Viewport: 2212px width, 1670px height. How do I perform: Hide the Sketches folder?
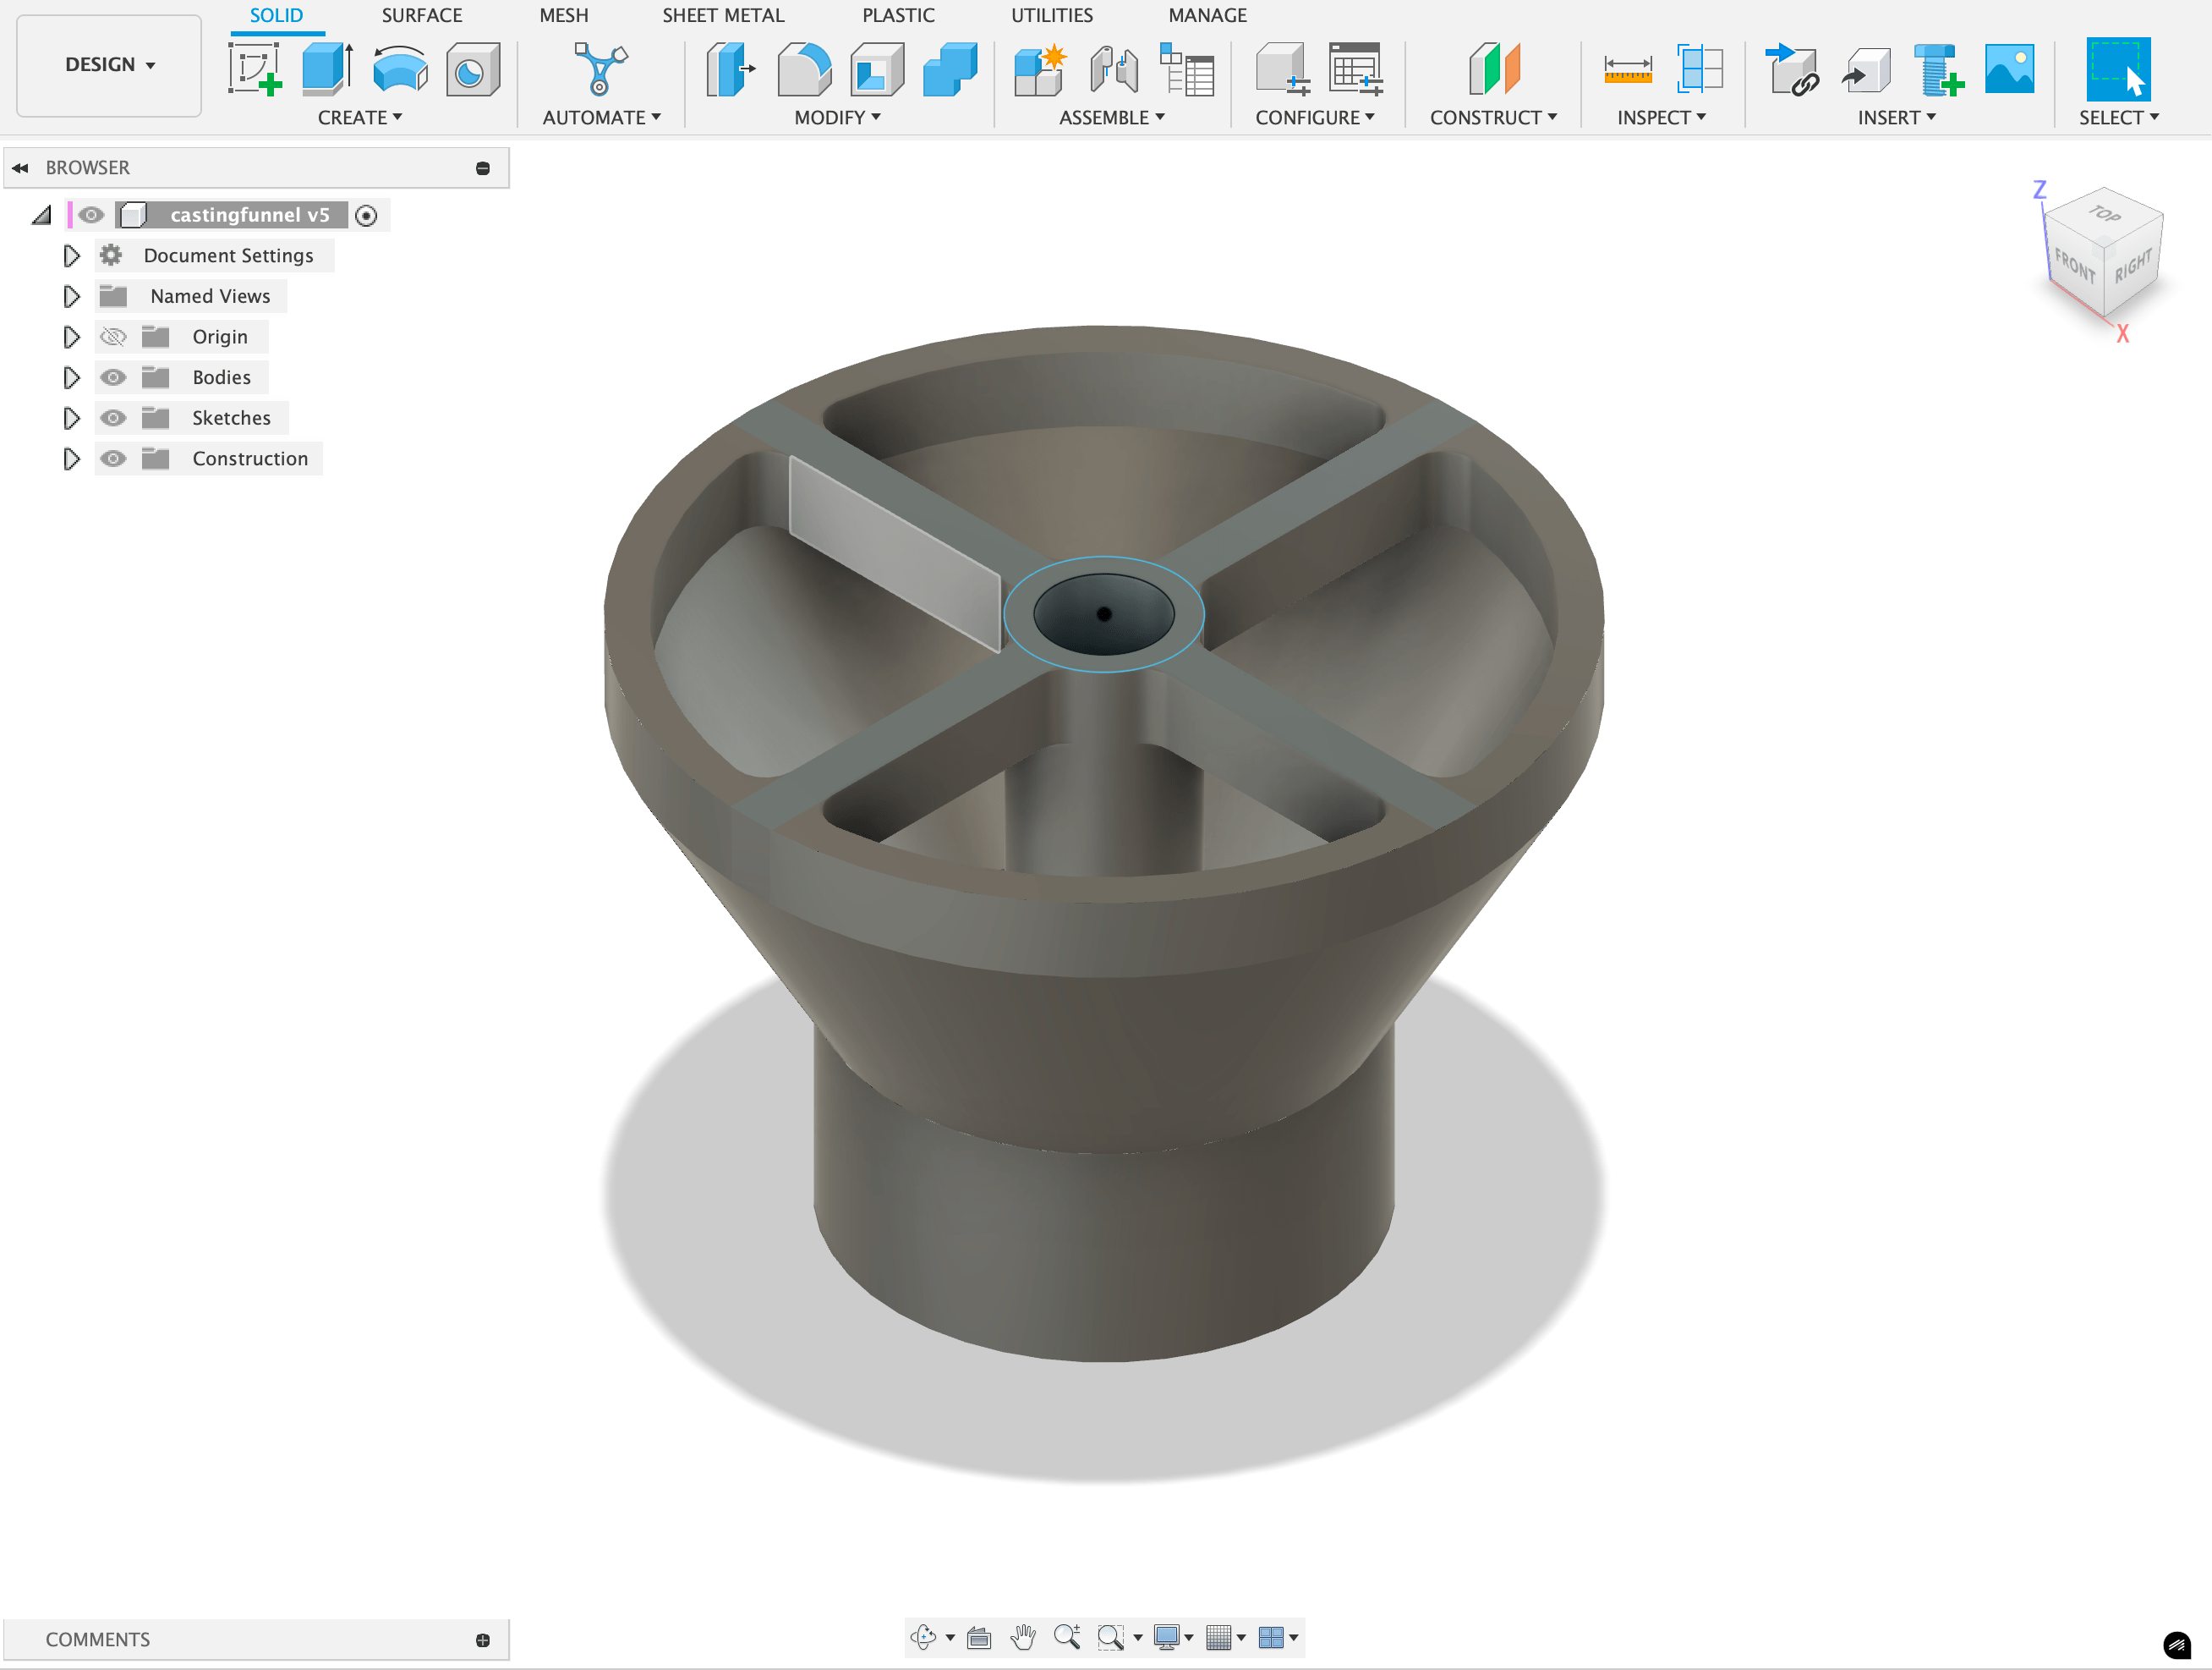tap(113, 418)
